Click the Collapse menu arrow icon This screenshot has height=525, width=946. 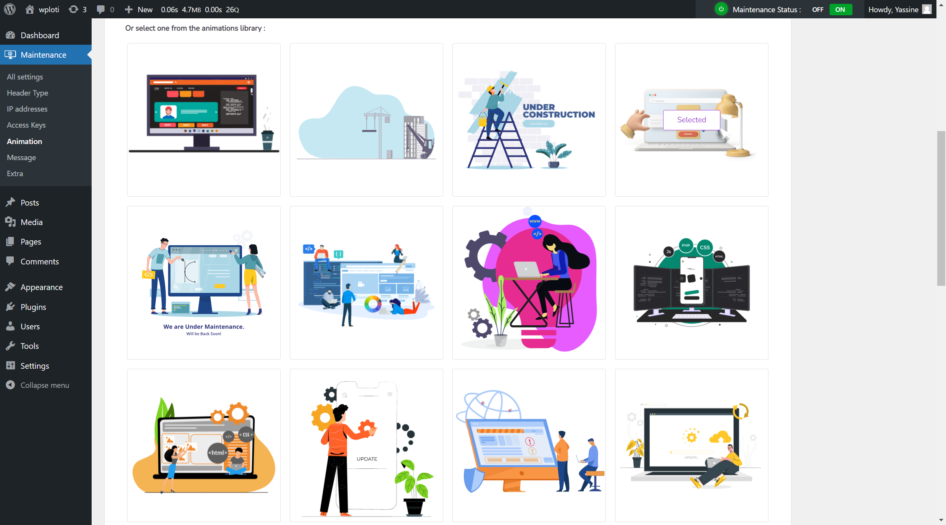(x=10, y=385)
